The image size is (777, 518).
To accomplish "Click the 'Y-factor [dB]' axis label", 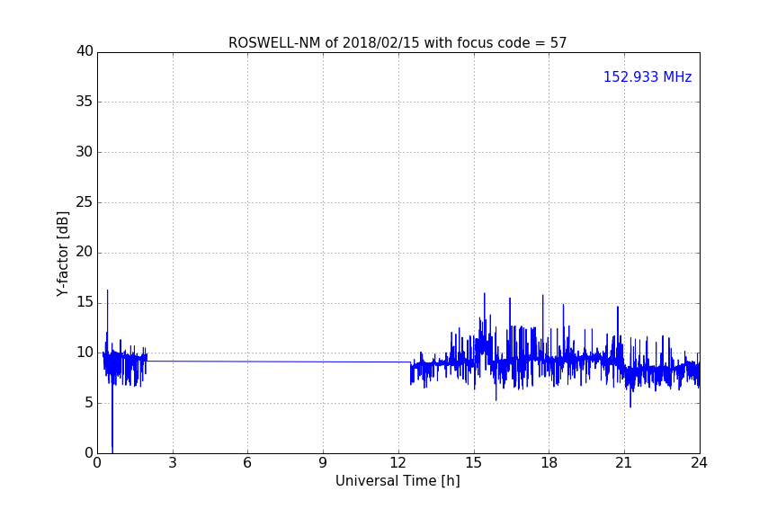I will (62, 254).
